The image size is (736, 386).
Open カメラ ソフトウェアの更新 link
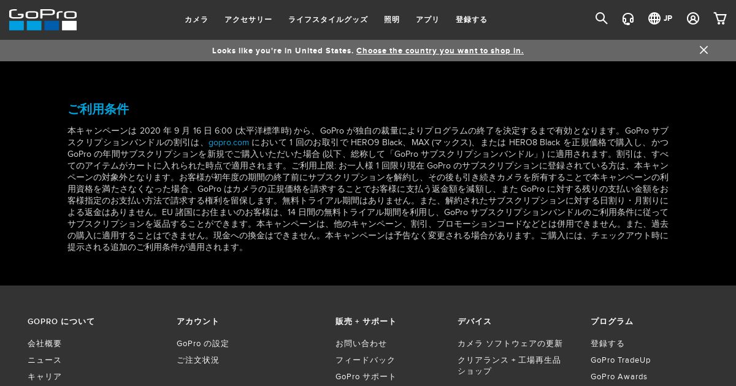tap(510, 344)
